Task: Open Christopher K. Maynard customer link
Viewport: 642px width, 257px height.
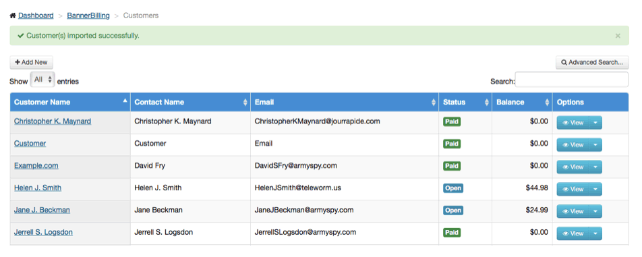Action: [x=53, y=121]
